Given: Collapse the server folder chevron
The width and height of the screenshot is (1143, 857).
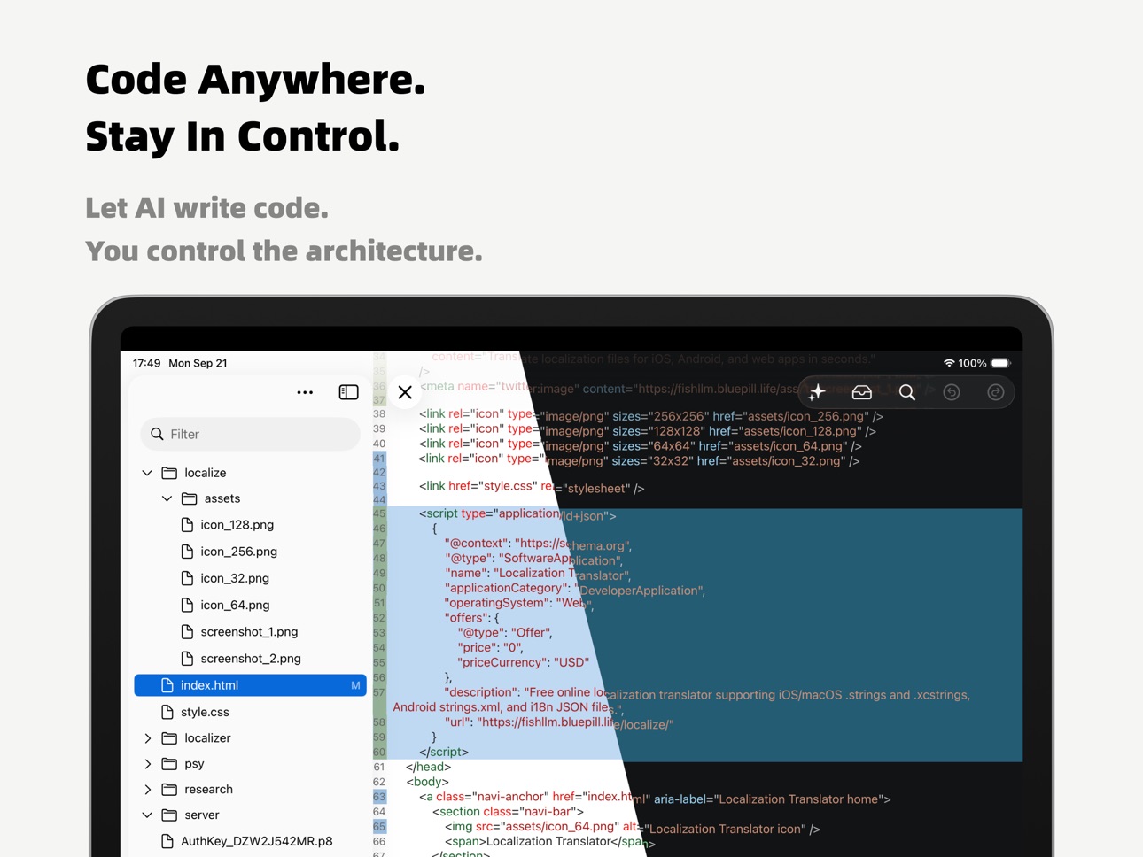Looking at the screenshot, I should (147, 815).
